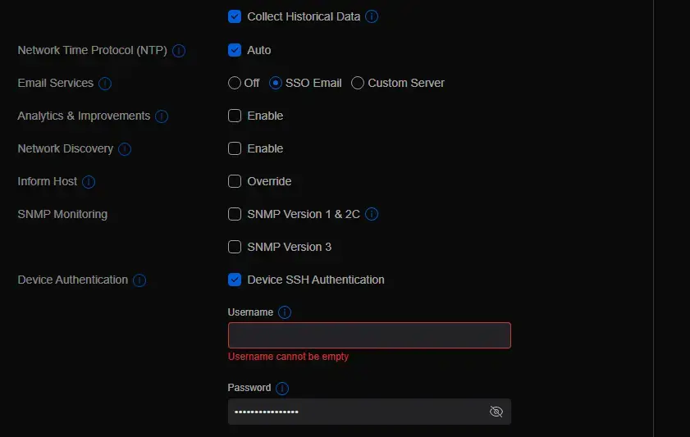Choose Custom Server radio option
This screenshot has height=437, width=690.
click(x=358, y=83)
